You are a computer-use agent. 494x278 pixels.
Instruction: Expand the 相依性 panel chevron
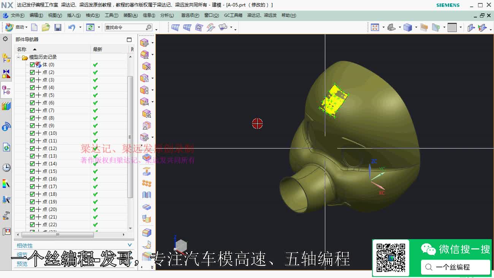coord(130,245)
